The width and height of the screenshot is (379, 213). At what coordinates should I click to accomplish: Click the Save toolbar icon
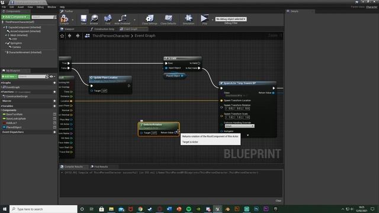tap(83, 18)
